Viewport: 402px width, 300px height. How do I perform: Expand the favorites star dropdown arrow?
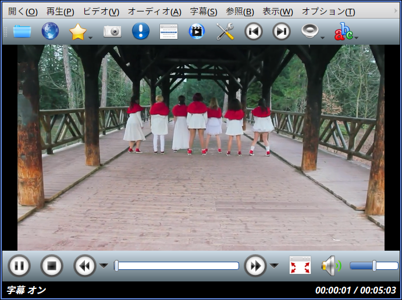[91, 38]
